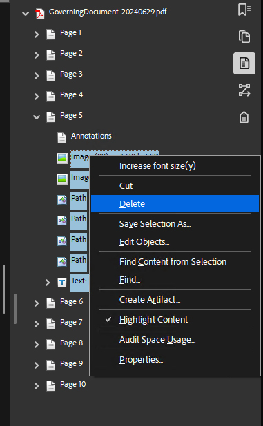Expand the Text container node
This screenshot has width=263, height=426.
[x=48, y=283]
